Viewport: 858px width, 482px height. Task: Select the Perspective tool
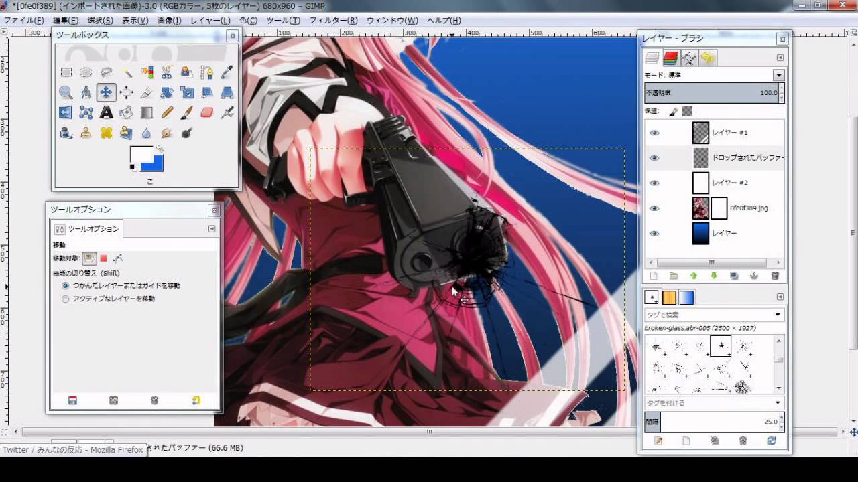click(x=227, y=92)
